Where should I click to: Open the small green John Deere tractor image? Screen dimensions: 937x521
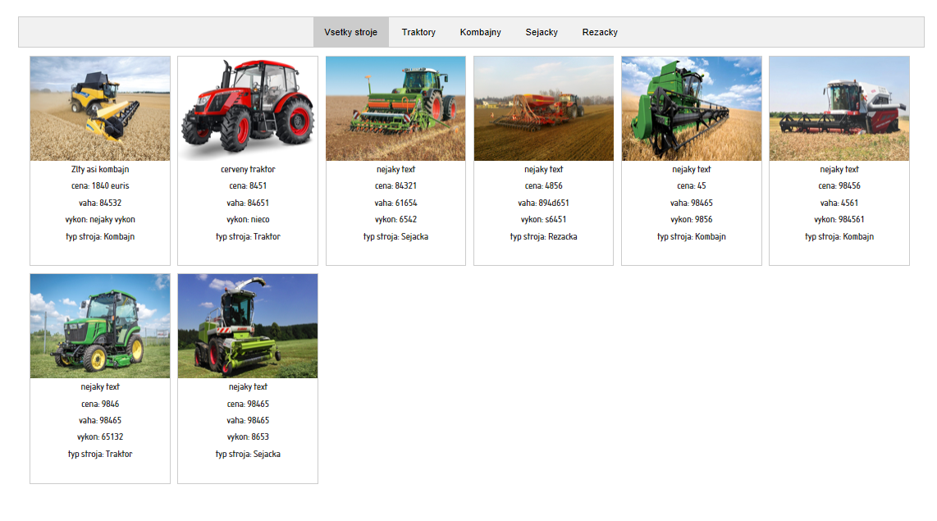[100, 327]
